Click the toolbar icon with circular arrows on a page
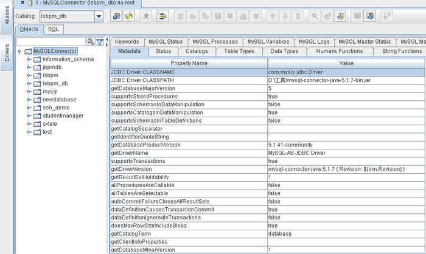 coord(341,16)
